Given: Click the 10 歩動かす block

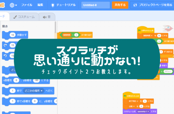Looking at the screenshot, I should (15, 35).
